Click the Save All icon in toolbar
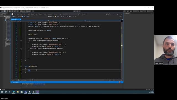 [x=25, y=17]
